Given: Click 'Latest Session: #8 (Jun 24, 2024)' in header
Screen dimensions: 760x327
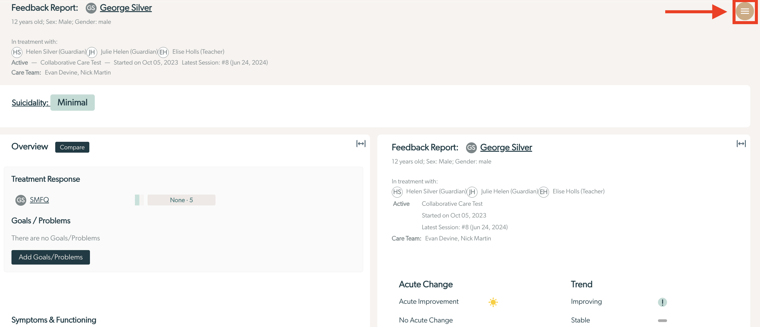Looking at the screenshot, I should click(225, 62).
